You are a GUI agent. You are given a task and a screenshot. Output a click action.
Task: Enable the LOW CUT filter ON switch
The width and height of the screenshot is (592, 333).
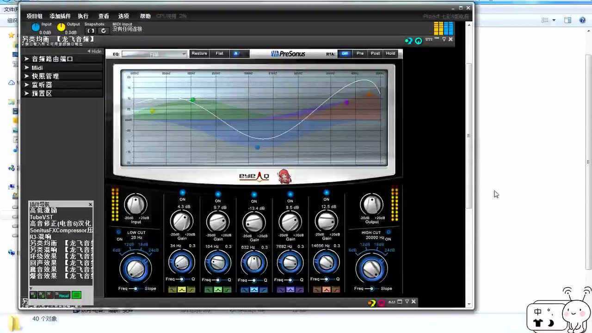(119, 232)
